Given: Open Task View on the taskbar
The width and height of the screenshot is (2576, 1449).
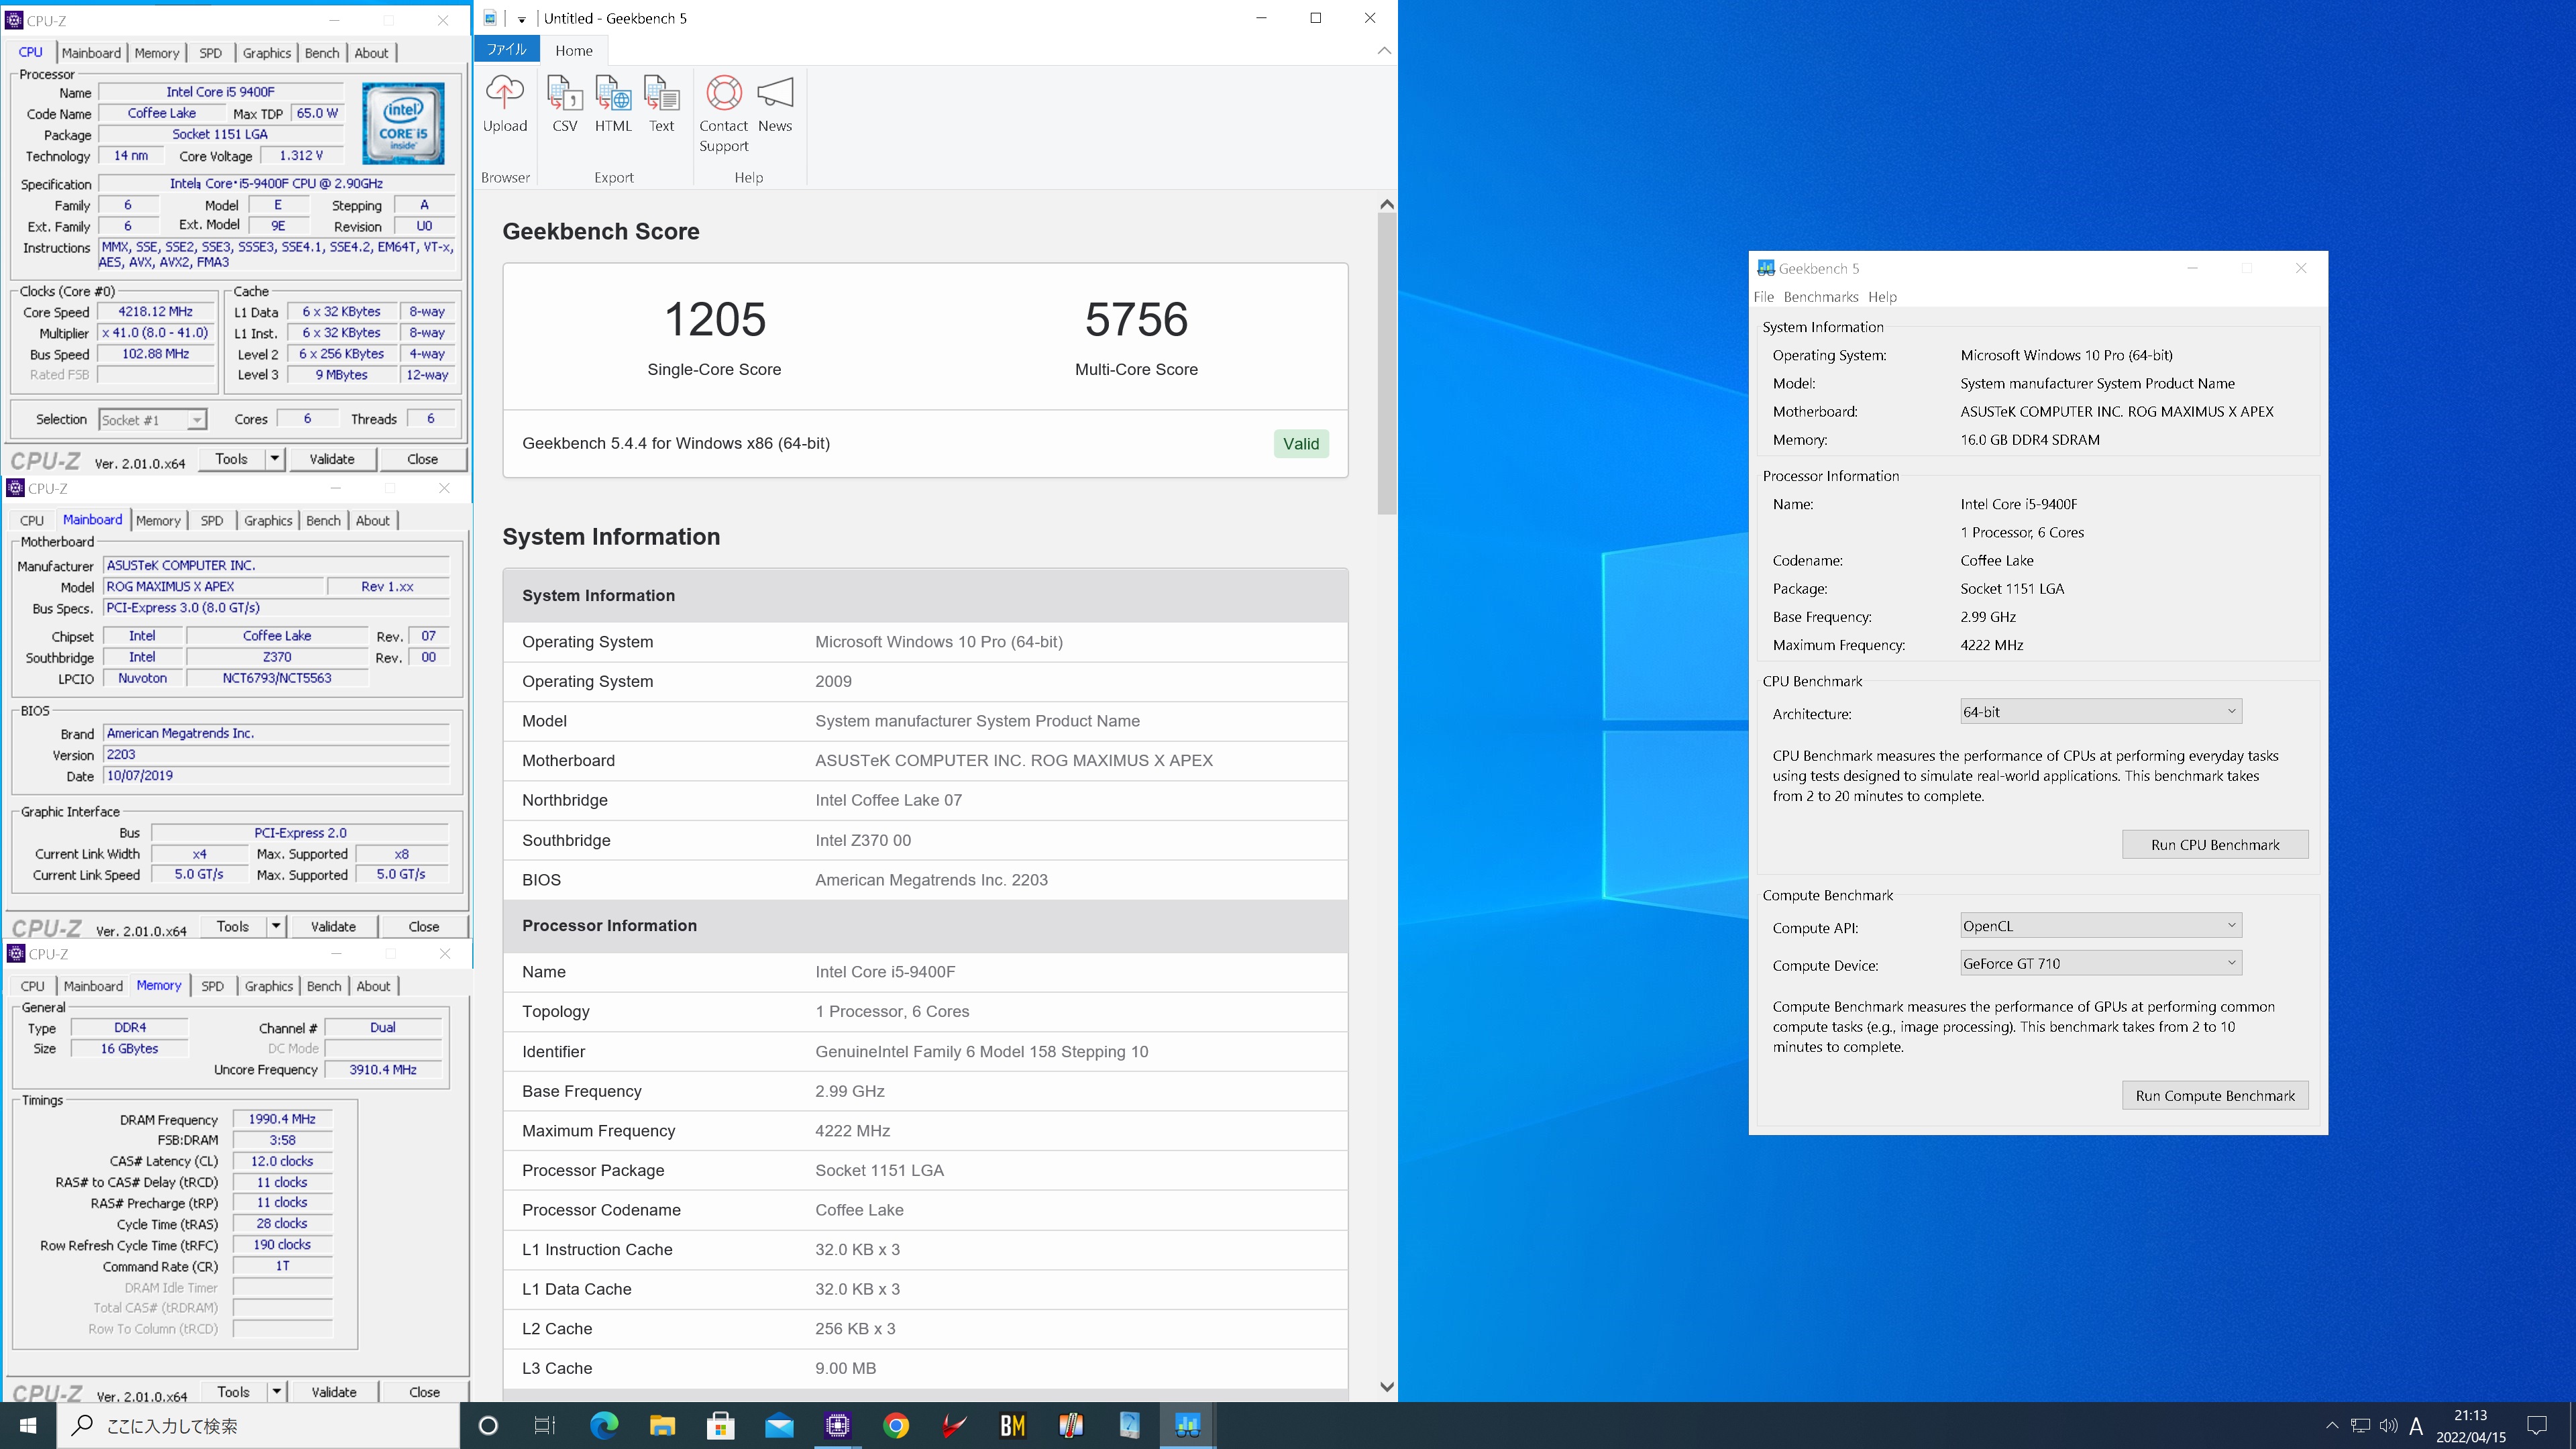Looking at the screenshot, I should point(545,1425).
